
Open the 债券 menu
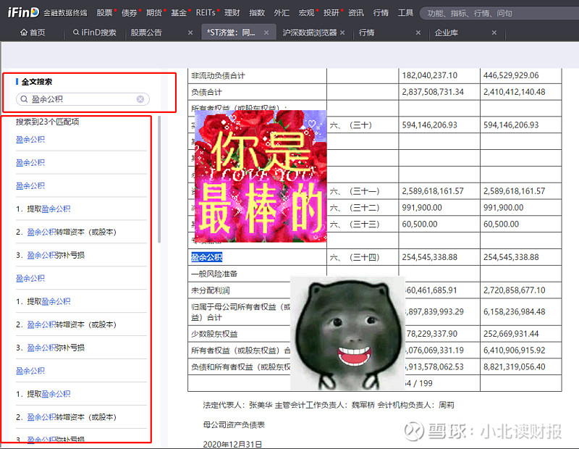pos(130,13)
